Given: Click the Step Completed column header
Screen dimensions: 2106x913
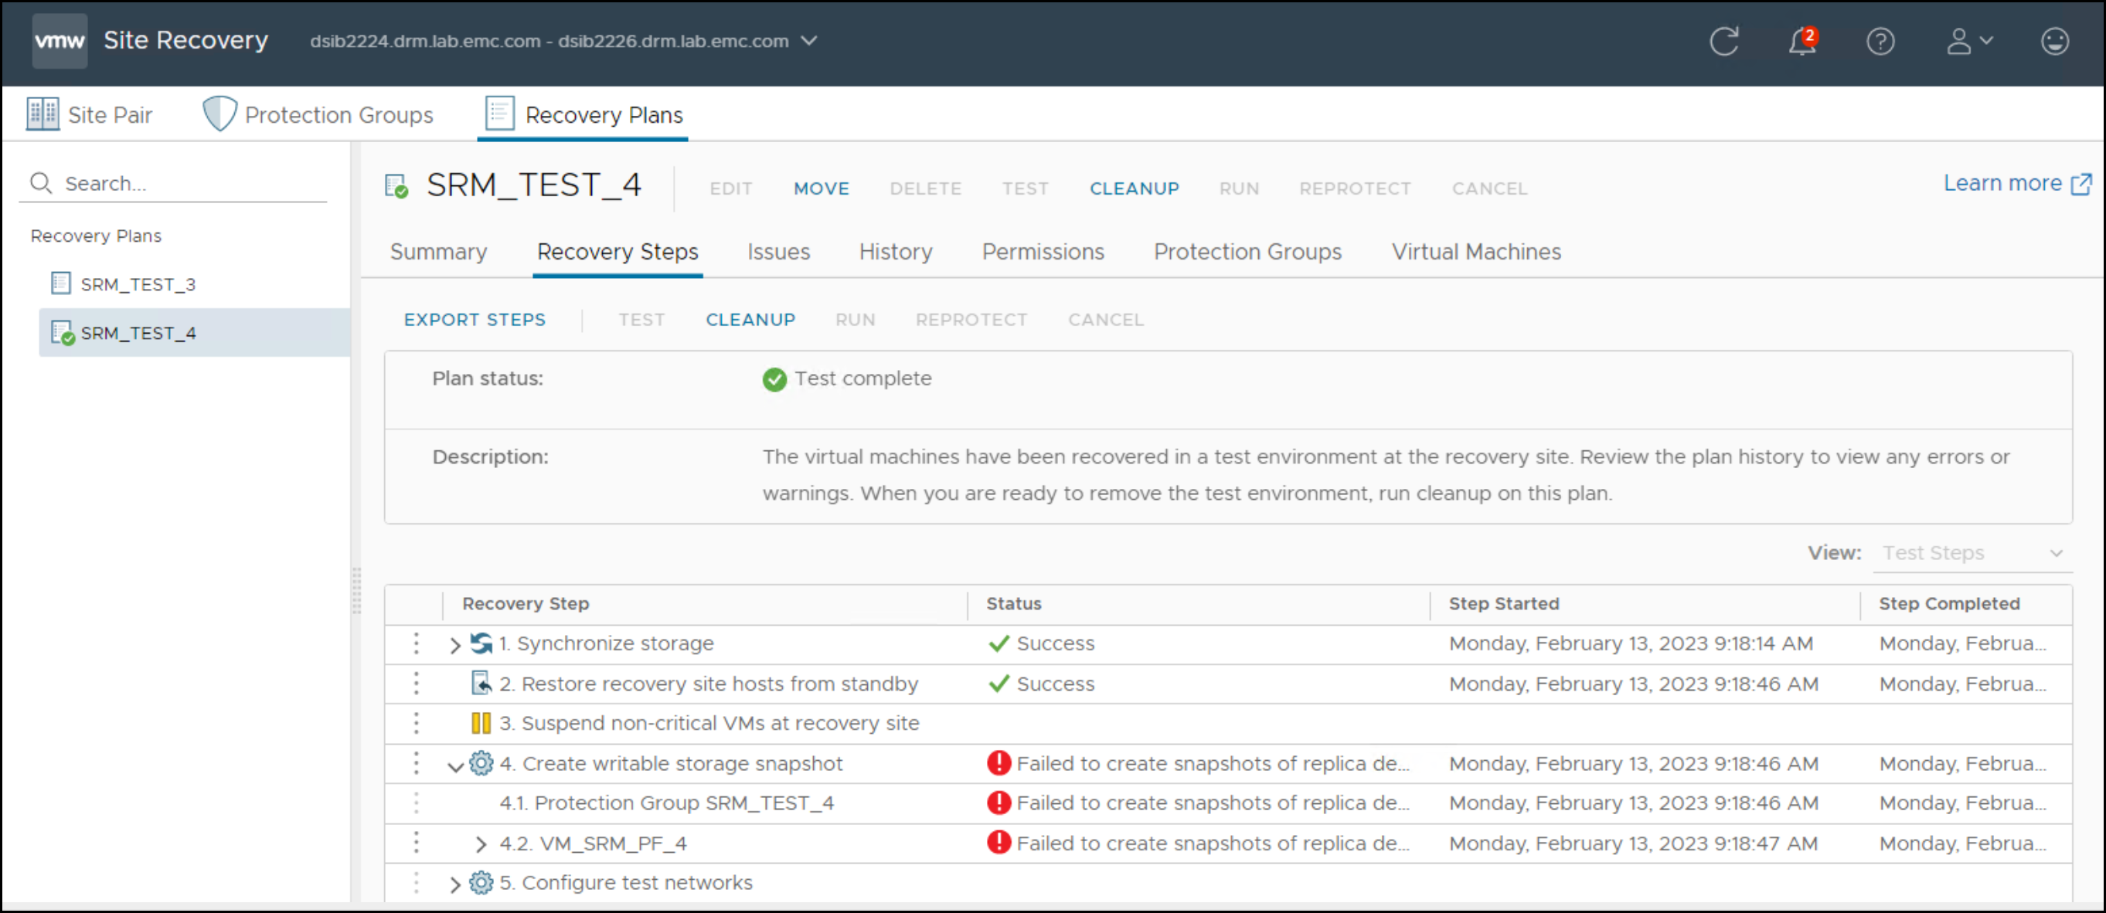Looking at the screenshot, I should tap(1949, 604).
